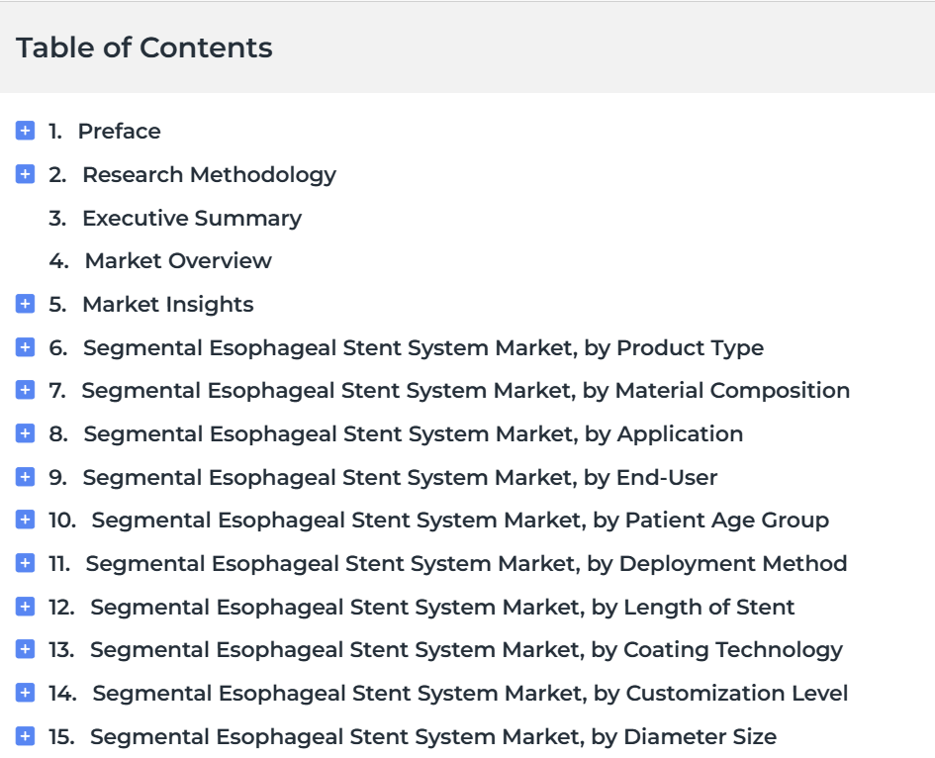Expand the Preface section plus icon

pyautogui.click(x=25, y=131)
